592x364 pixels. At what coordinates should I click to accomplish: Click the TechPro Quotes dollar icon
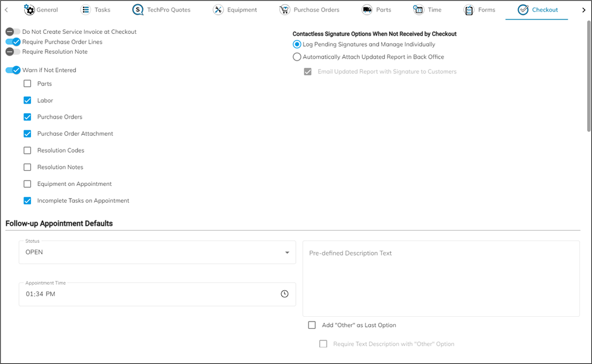pyautogui.click(x=138, y=10)
